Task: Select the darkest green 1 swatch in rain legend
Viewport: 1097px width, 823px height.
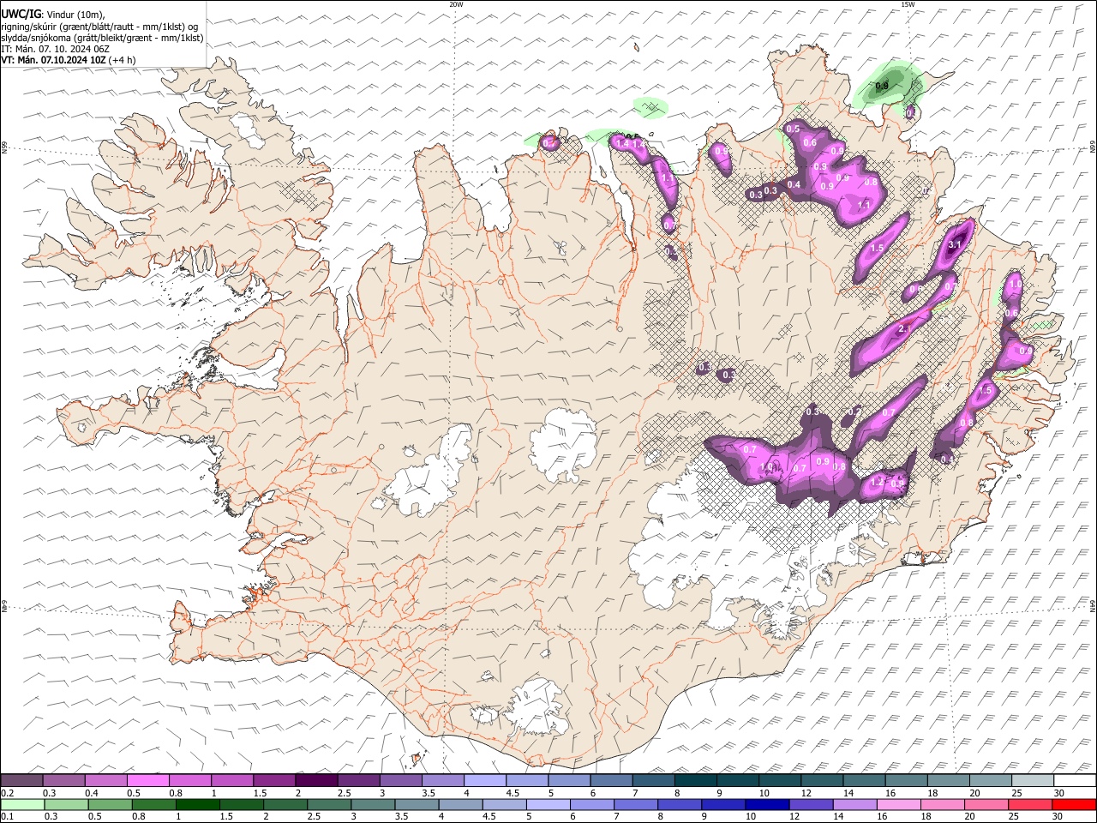Action: coord(197,804)
